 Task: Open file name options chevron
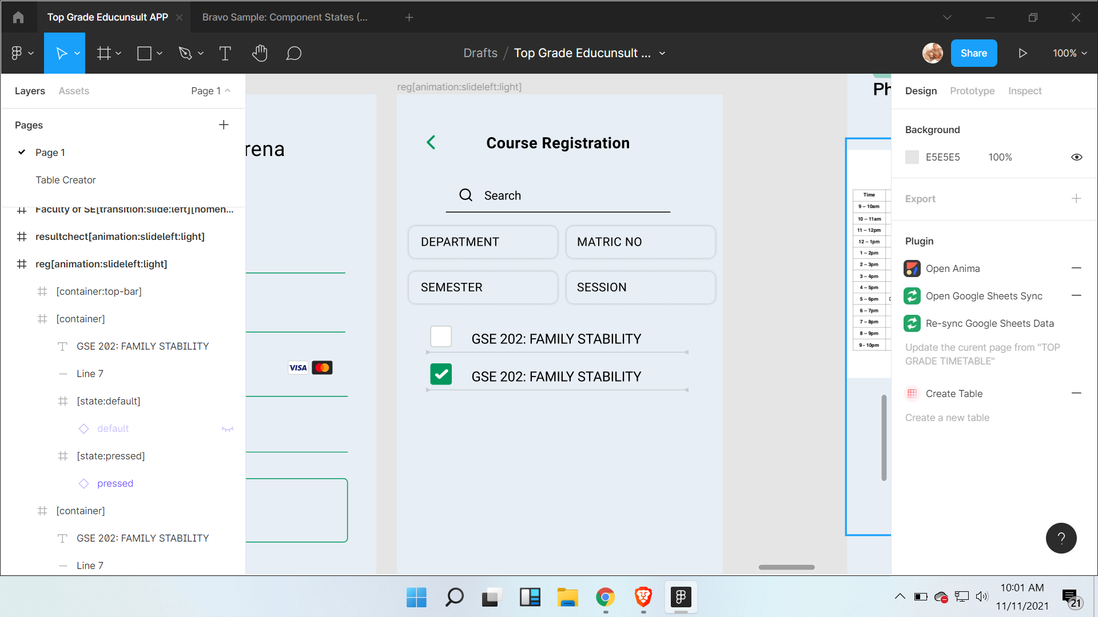click(662, 53)
